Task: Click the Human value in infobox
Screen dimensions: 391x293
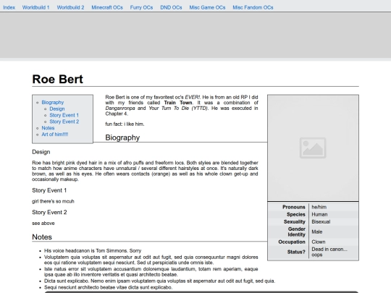Action: tap(319, 215)
